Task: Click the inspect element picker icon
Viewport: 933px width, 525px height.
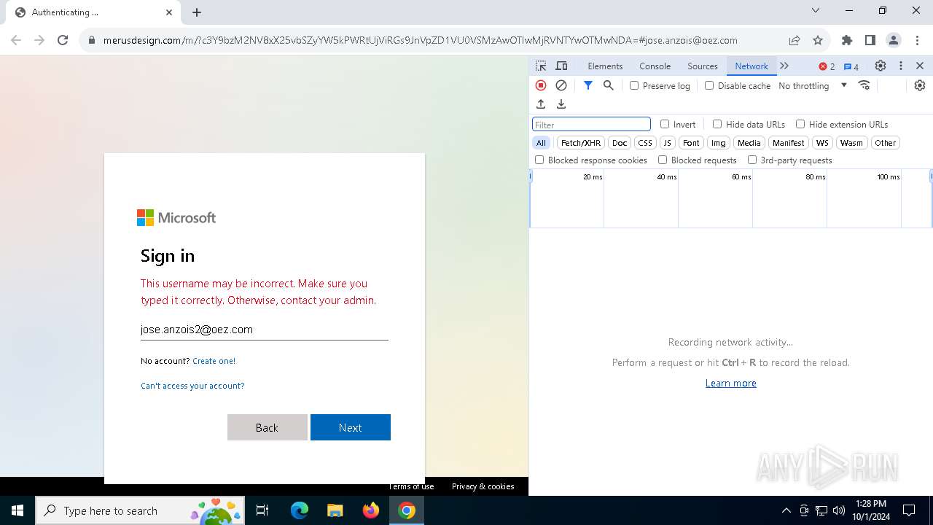Action: pos(541,66)
